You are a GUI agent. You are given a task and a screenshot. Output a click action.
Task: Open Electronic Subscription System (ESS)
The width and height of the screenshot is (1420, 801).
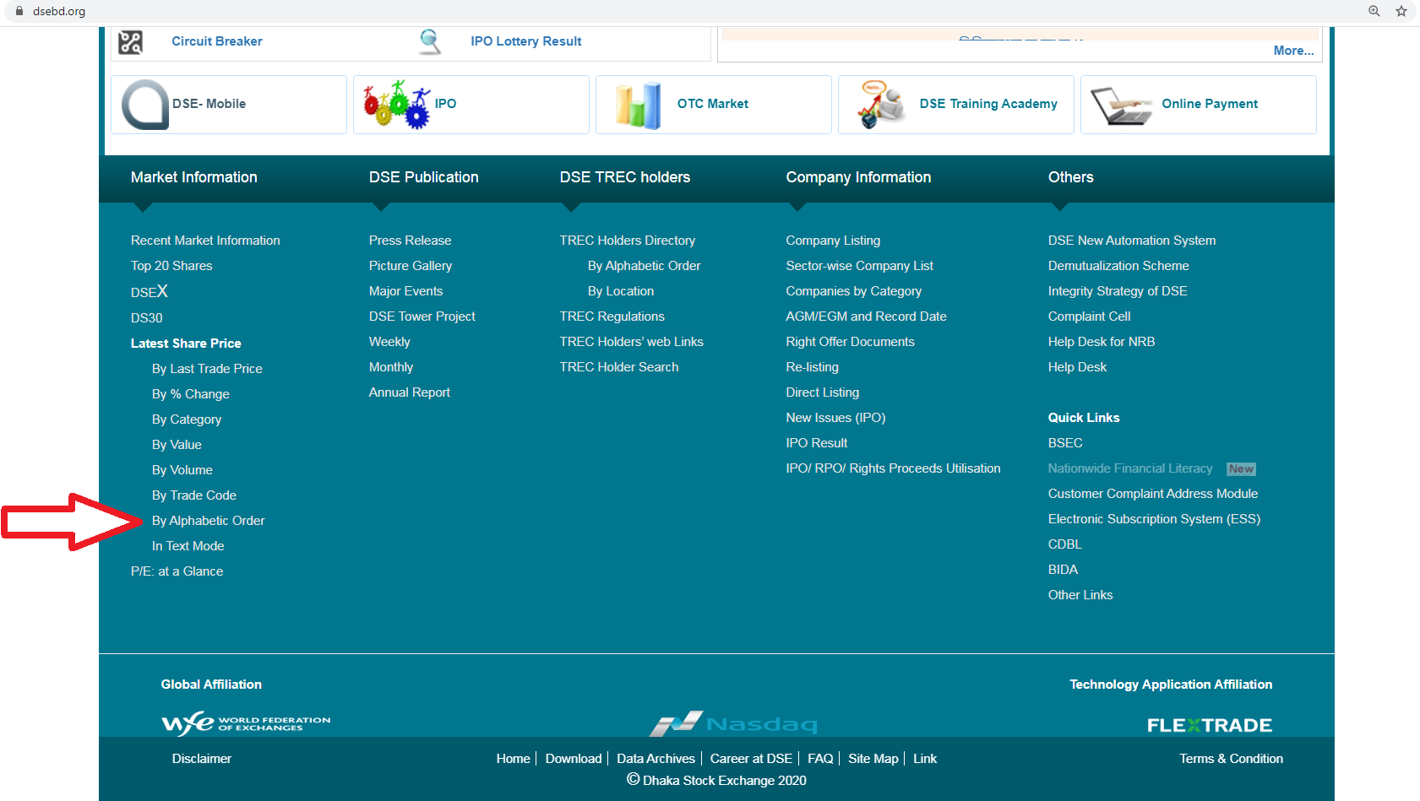click(x=1154, y=519)
